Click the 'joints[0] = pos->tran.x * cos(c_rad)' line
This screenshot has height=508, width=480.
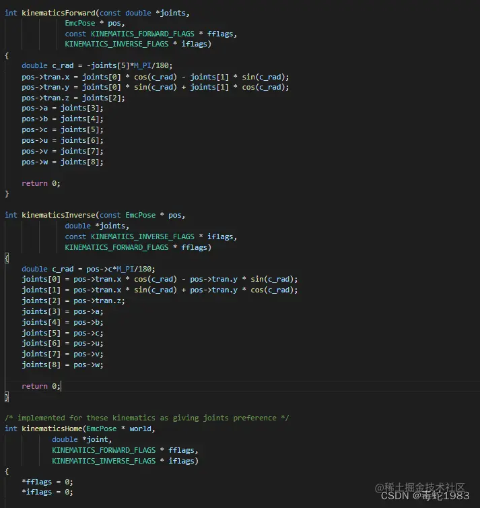tap(160, 280)
